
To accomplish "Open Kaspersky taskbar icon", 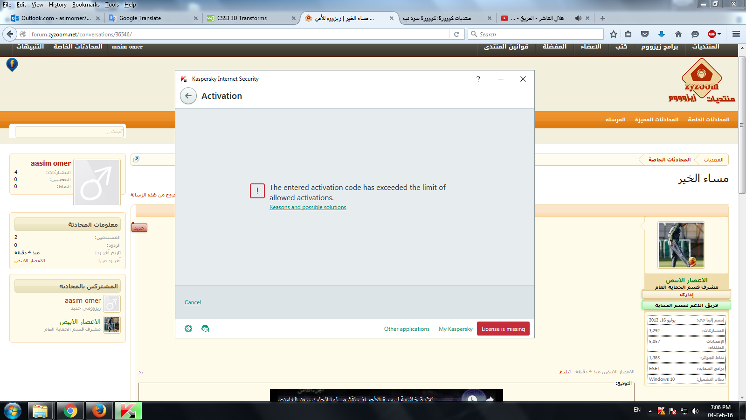I will coord(128,411).
